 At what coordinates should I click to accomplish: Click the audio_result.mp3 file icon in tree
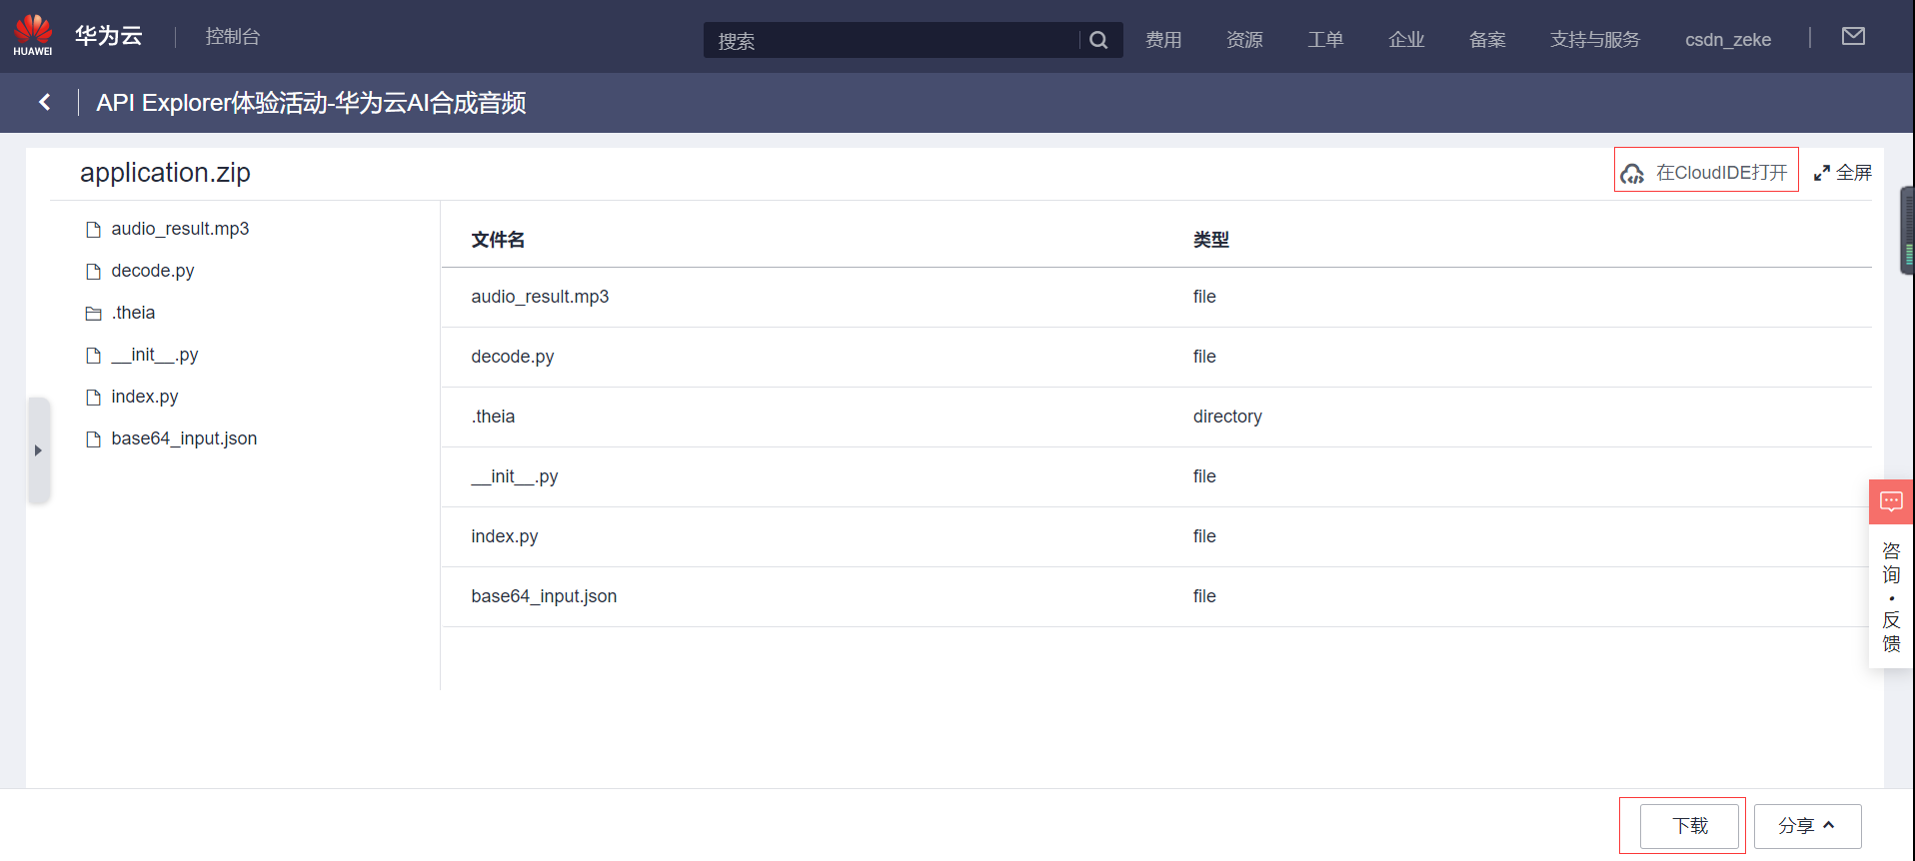click(x=94, y=230)
